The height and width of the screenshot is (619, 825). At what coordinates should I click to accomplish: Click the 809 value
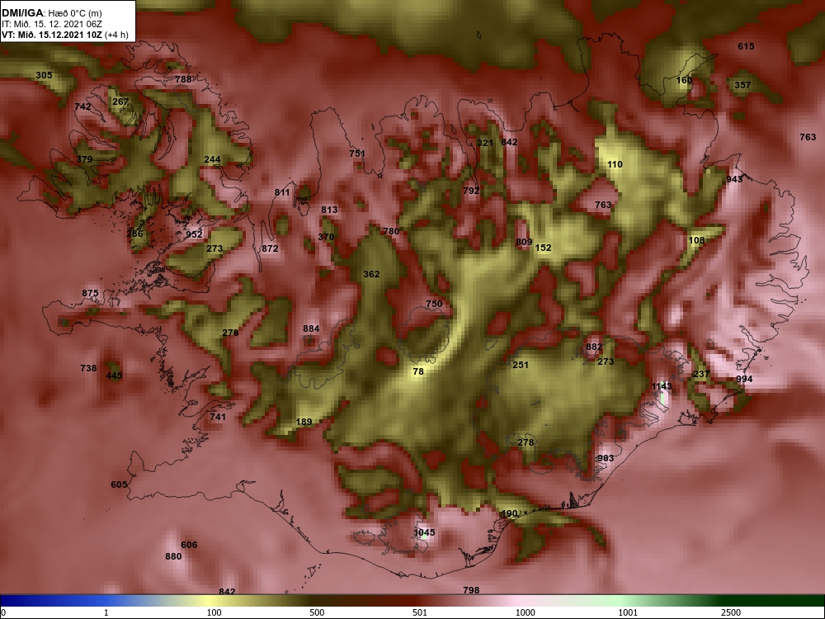[x=524, y=242]
